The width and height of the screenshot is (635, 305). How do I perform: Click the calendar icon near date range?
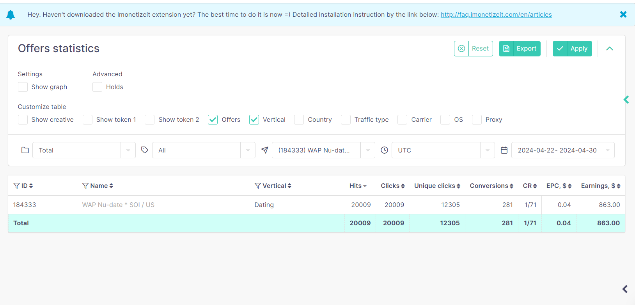[x=504, y=150]
